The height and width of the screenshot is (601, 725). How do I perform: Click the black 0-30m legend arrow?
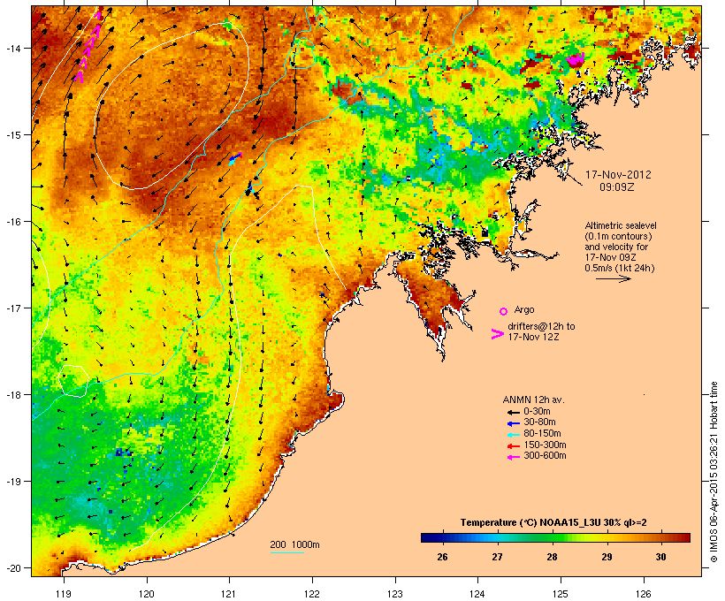(x=513, y=412)
